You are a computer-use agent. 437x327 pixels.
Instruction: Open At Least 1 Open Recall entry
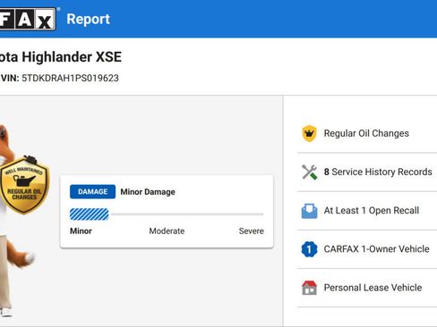(367, 211)
